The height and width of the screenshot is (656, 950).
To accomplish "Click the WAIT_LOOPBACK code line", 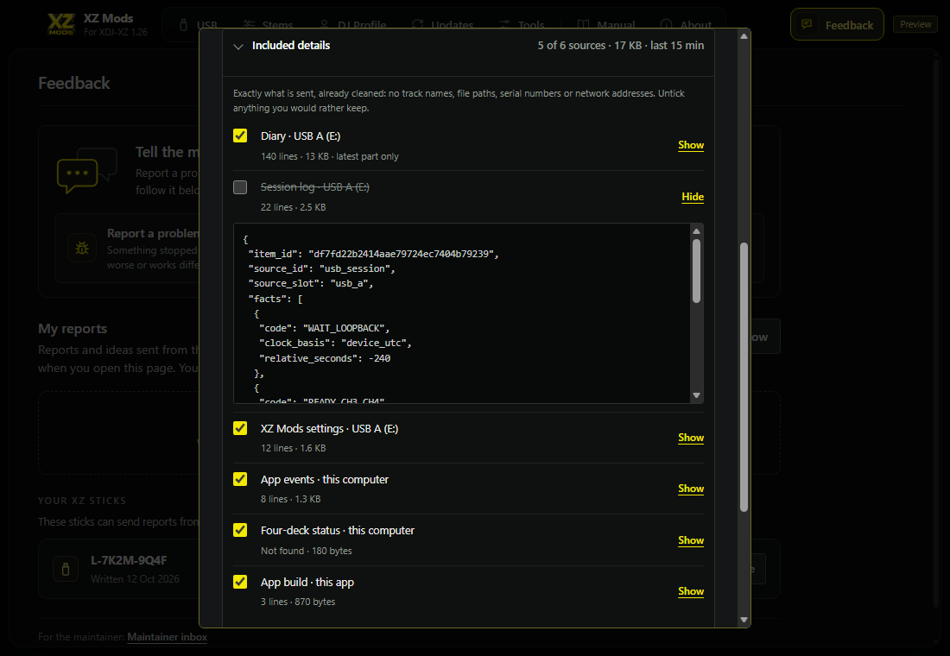I will pos(324,328).
